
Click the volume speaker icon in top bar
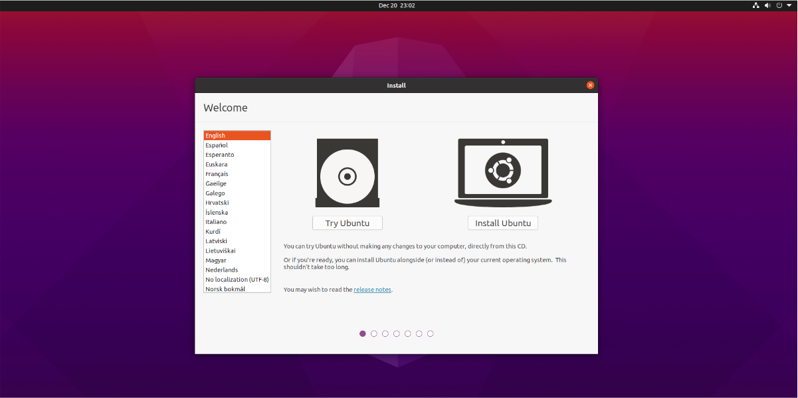click(x=767, y=5)
